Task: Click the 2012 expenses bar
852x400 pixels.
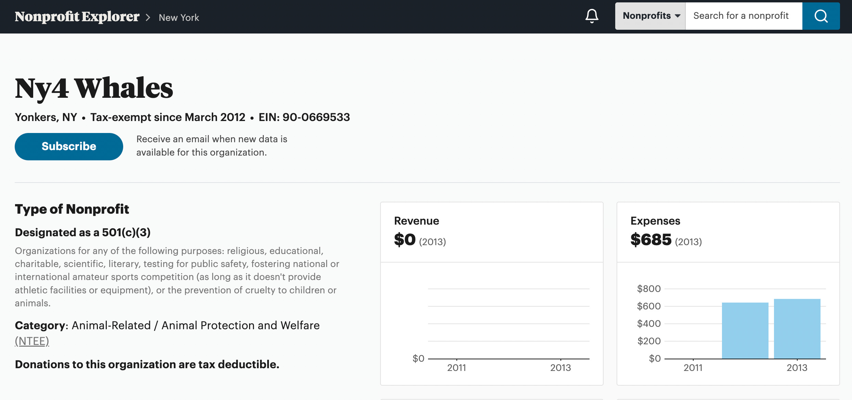Action: point(745,330)
